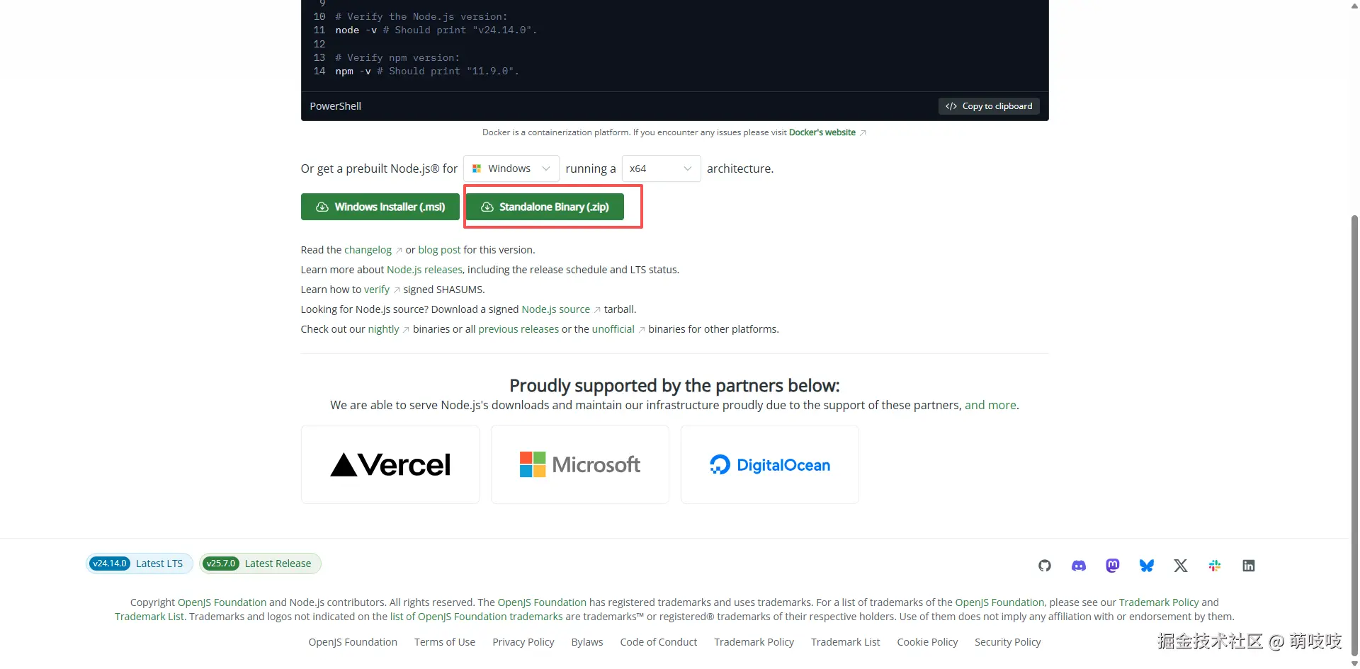Click the Vercel partner logo

(390, 464)
